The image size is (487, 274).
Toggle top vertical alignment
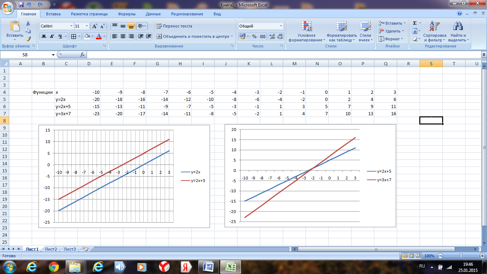click(115, 26)
